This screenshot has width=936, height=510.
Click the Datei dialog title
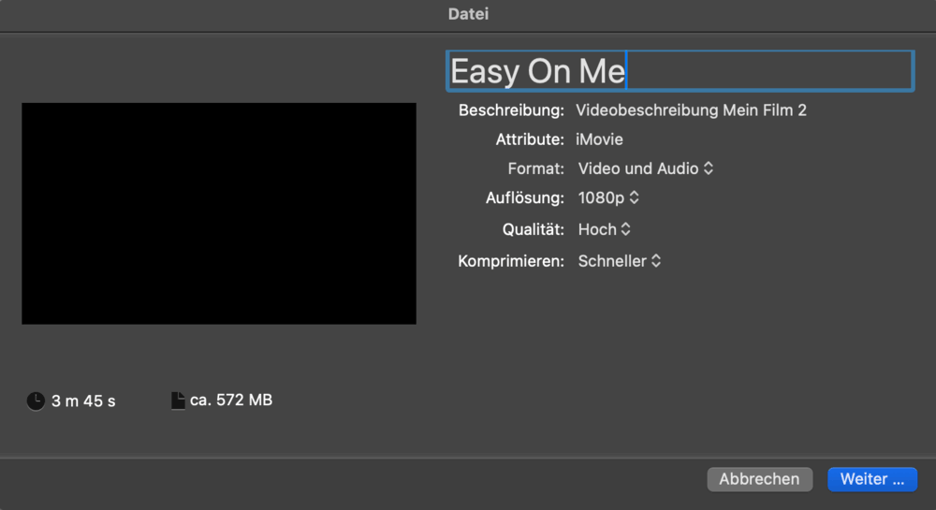(x=468, y=14)
